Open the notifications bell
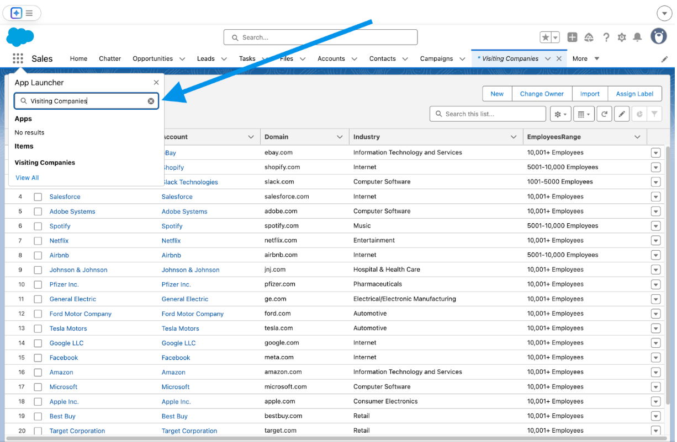The image size is (677, 442). pyautogui.click(x=637, y=37)
